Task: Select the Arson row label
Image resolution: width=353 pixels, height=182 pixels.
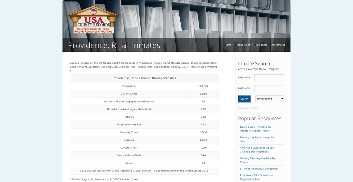Action: pyautogui.click(x=129, y=163)
